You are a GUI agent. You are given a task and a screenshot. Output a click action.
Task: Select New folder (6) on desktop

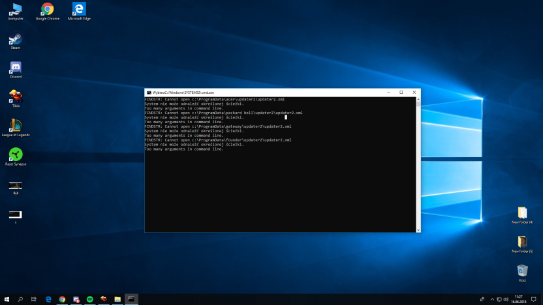coord(522,244)
